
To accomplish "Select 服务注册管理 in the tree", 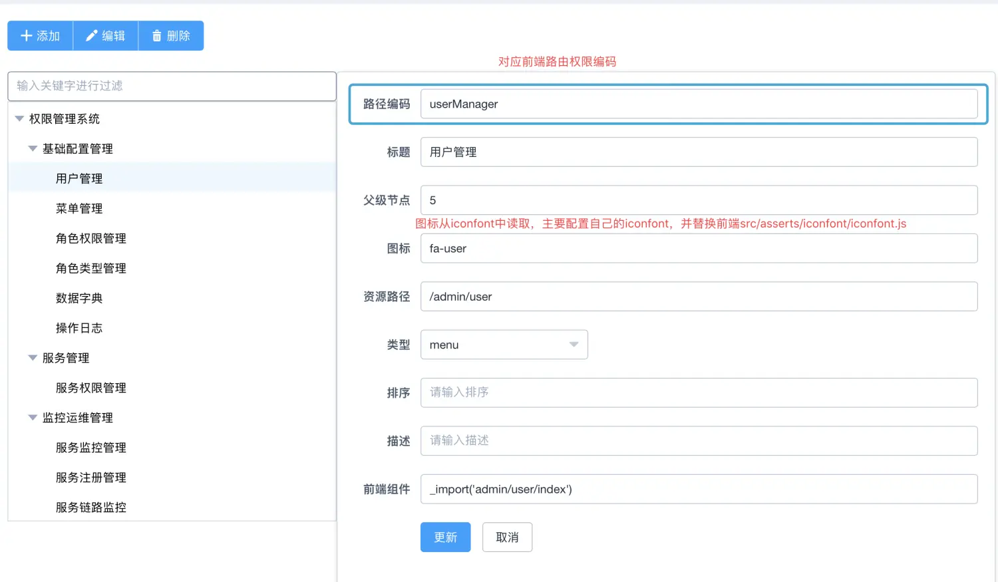I will pos(91,478).
